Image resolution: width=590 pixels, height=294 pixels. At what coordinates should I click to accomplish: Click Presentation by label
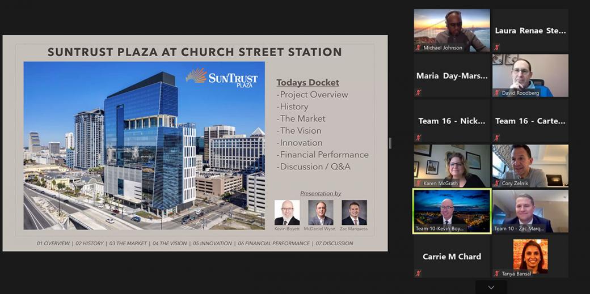point(321,194)
